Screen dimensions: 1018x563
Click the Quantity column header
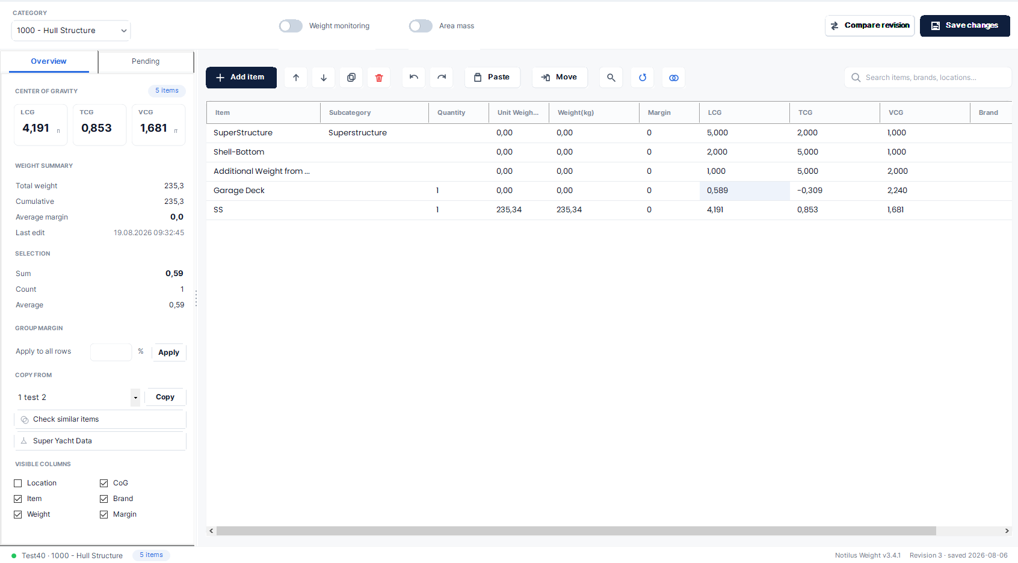coord(458,112)
